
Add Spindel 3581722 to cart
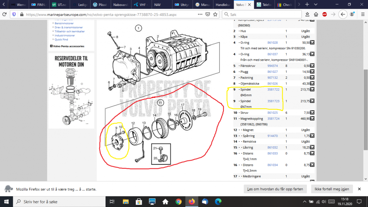click(x=312, y=89)
